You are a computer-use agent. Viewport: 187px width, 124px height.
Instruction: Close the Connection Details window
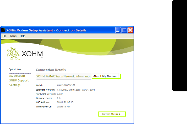click(x=130, y=30)
